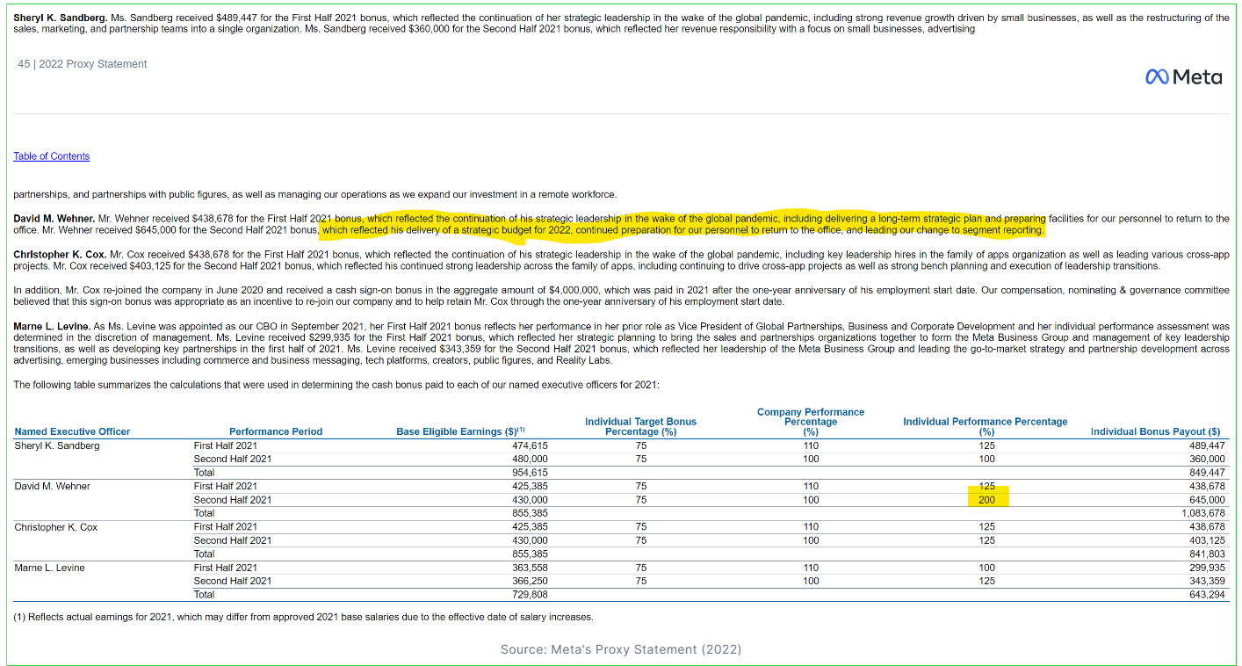The image size is (1242, 666).
Task: Select the 'Base Eligible Earnings ($)' column header
Action: click(461, 431)
